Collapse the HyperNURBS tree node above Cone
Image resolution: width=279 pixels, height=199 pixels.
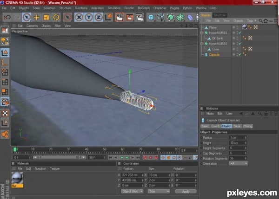pos(202,44)
